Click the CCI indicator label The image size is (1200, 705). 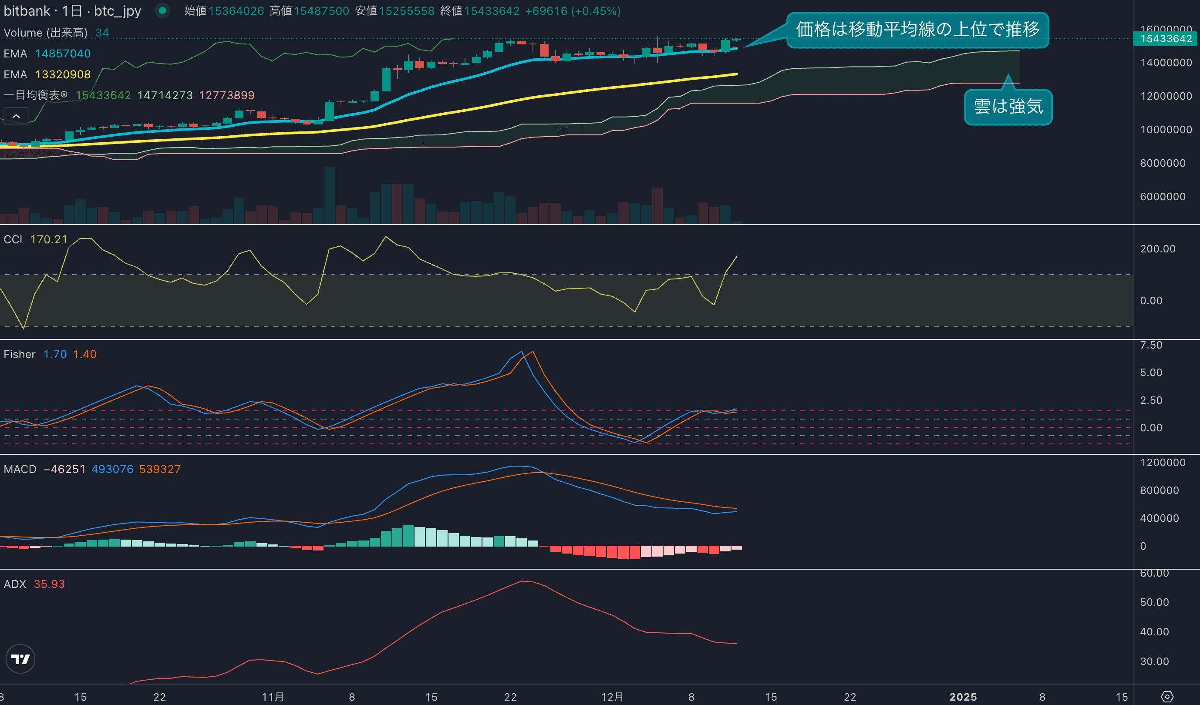point(13,239)
